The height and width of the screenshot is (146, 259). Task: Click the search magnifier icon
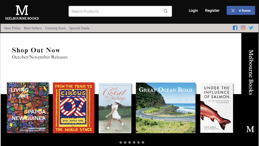166,11
